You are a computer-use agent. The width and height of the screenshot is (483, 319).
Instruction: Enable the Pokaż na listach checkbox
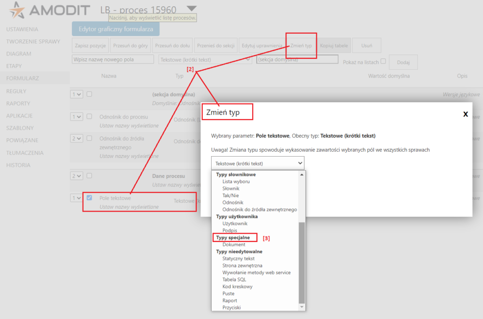pos(383,61)
